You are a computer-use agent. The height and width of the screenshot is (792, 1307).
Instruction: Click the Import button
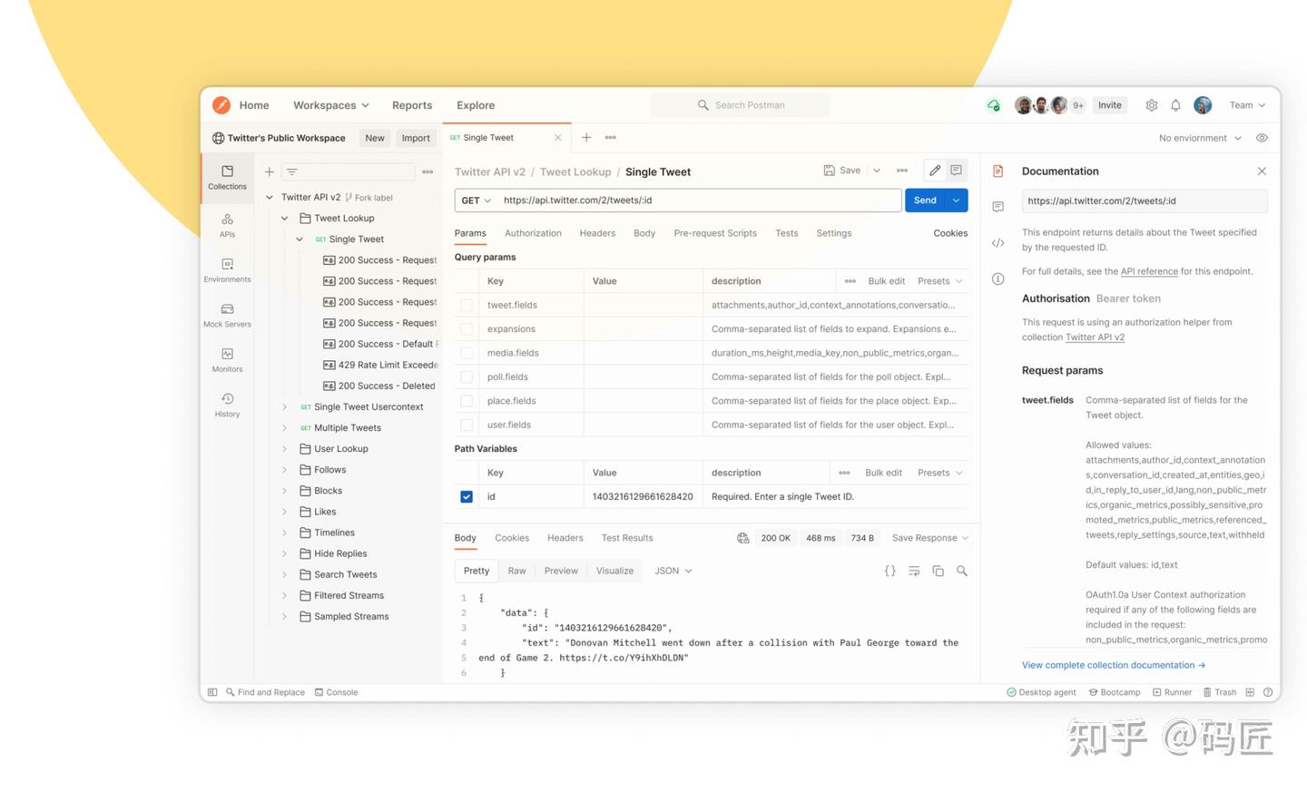tap(416, 138)
